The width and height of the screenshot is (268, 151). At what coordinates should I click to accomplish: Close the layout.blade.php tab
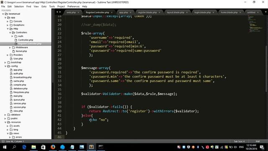coord(187,12)
